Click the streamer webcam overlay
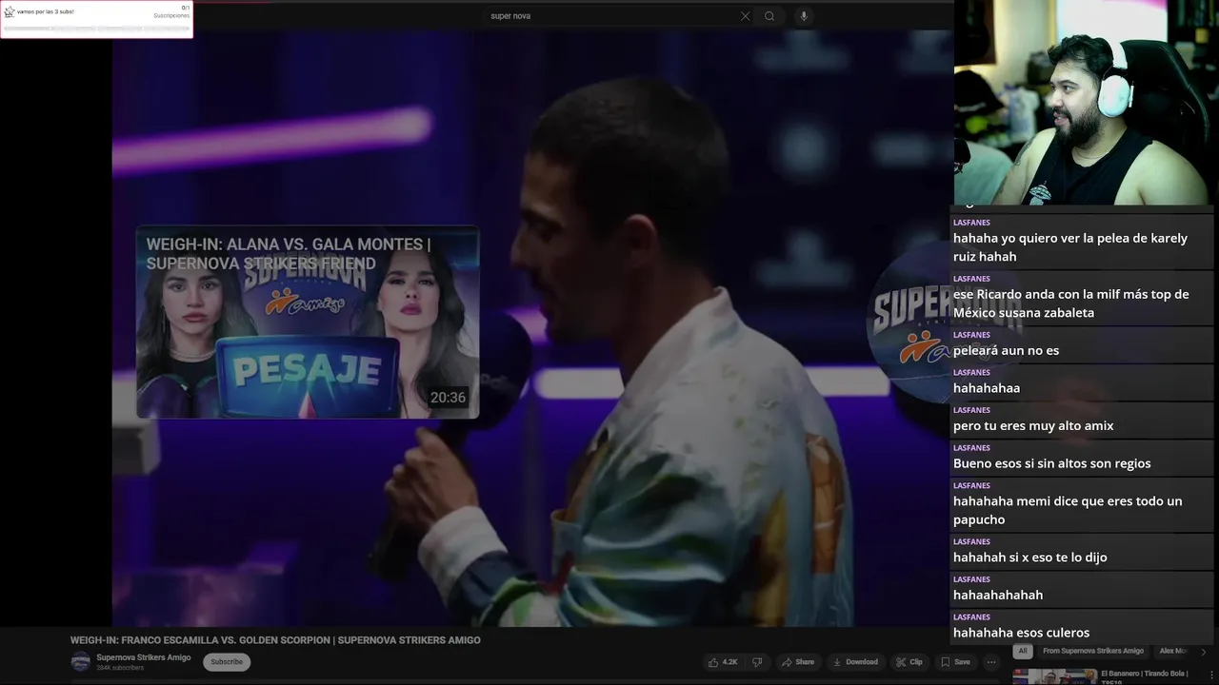 [x=1086, y=103]
